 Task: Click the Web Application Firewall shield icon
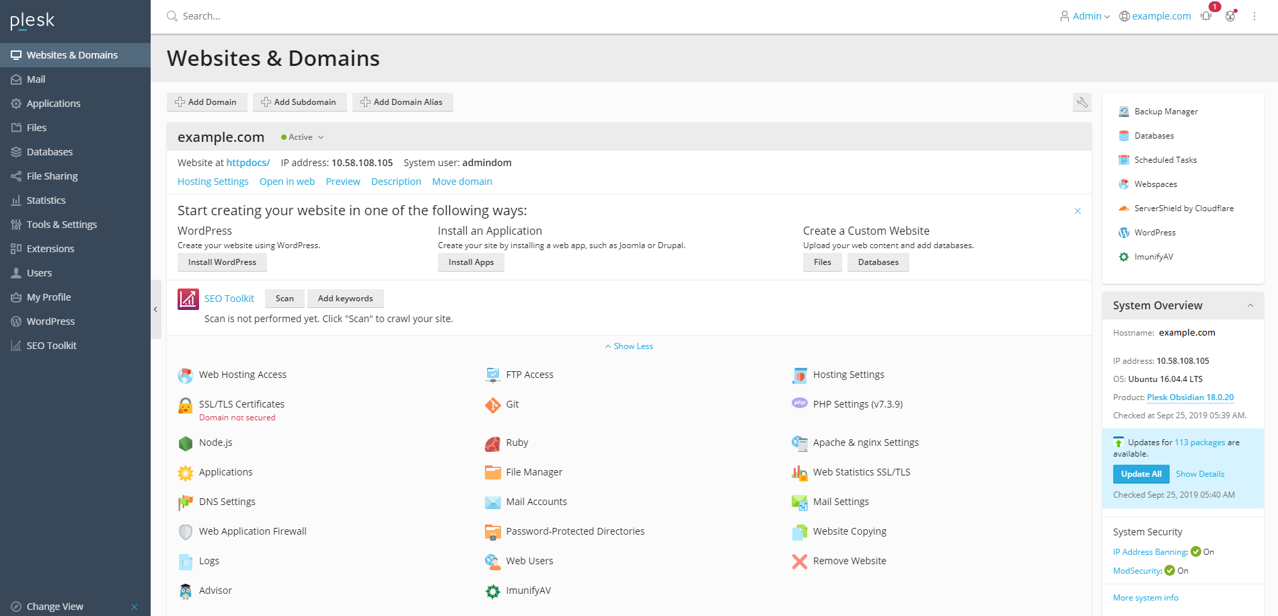point(186,532)
